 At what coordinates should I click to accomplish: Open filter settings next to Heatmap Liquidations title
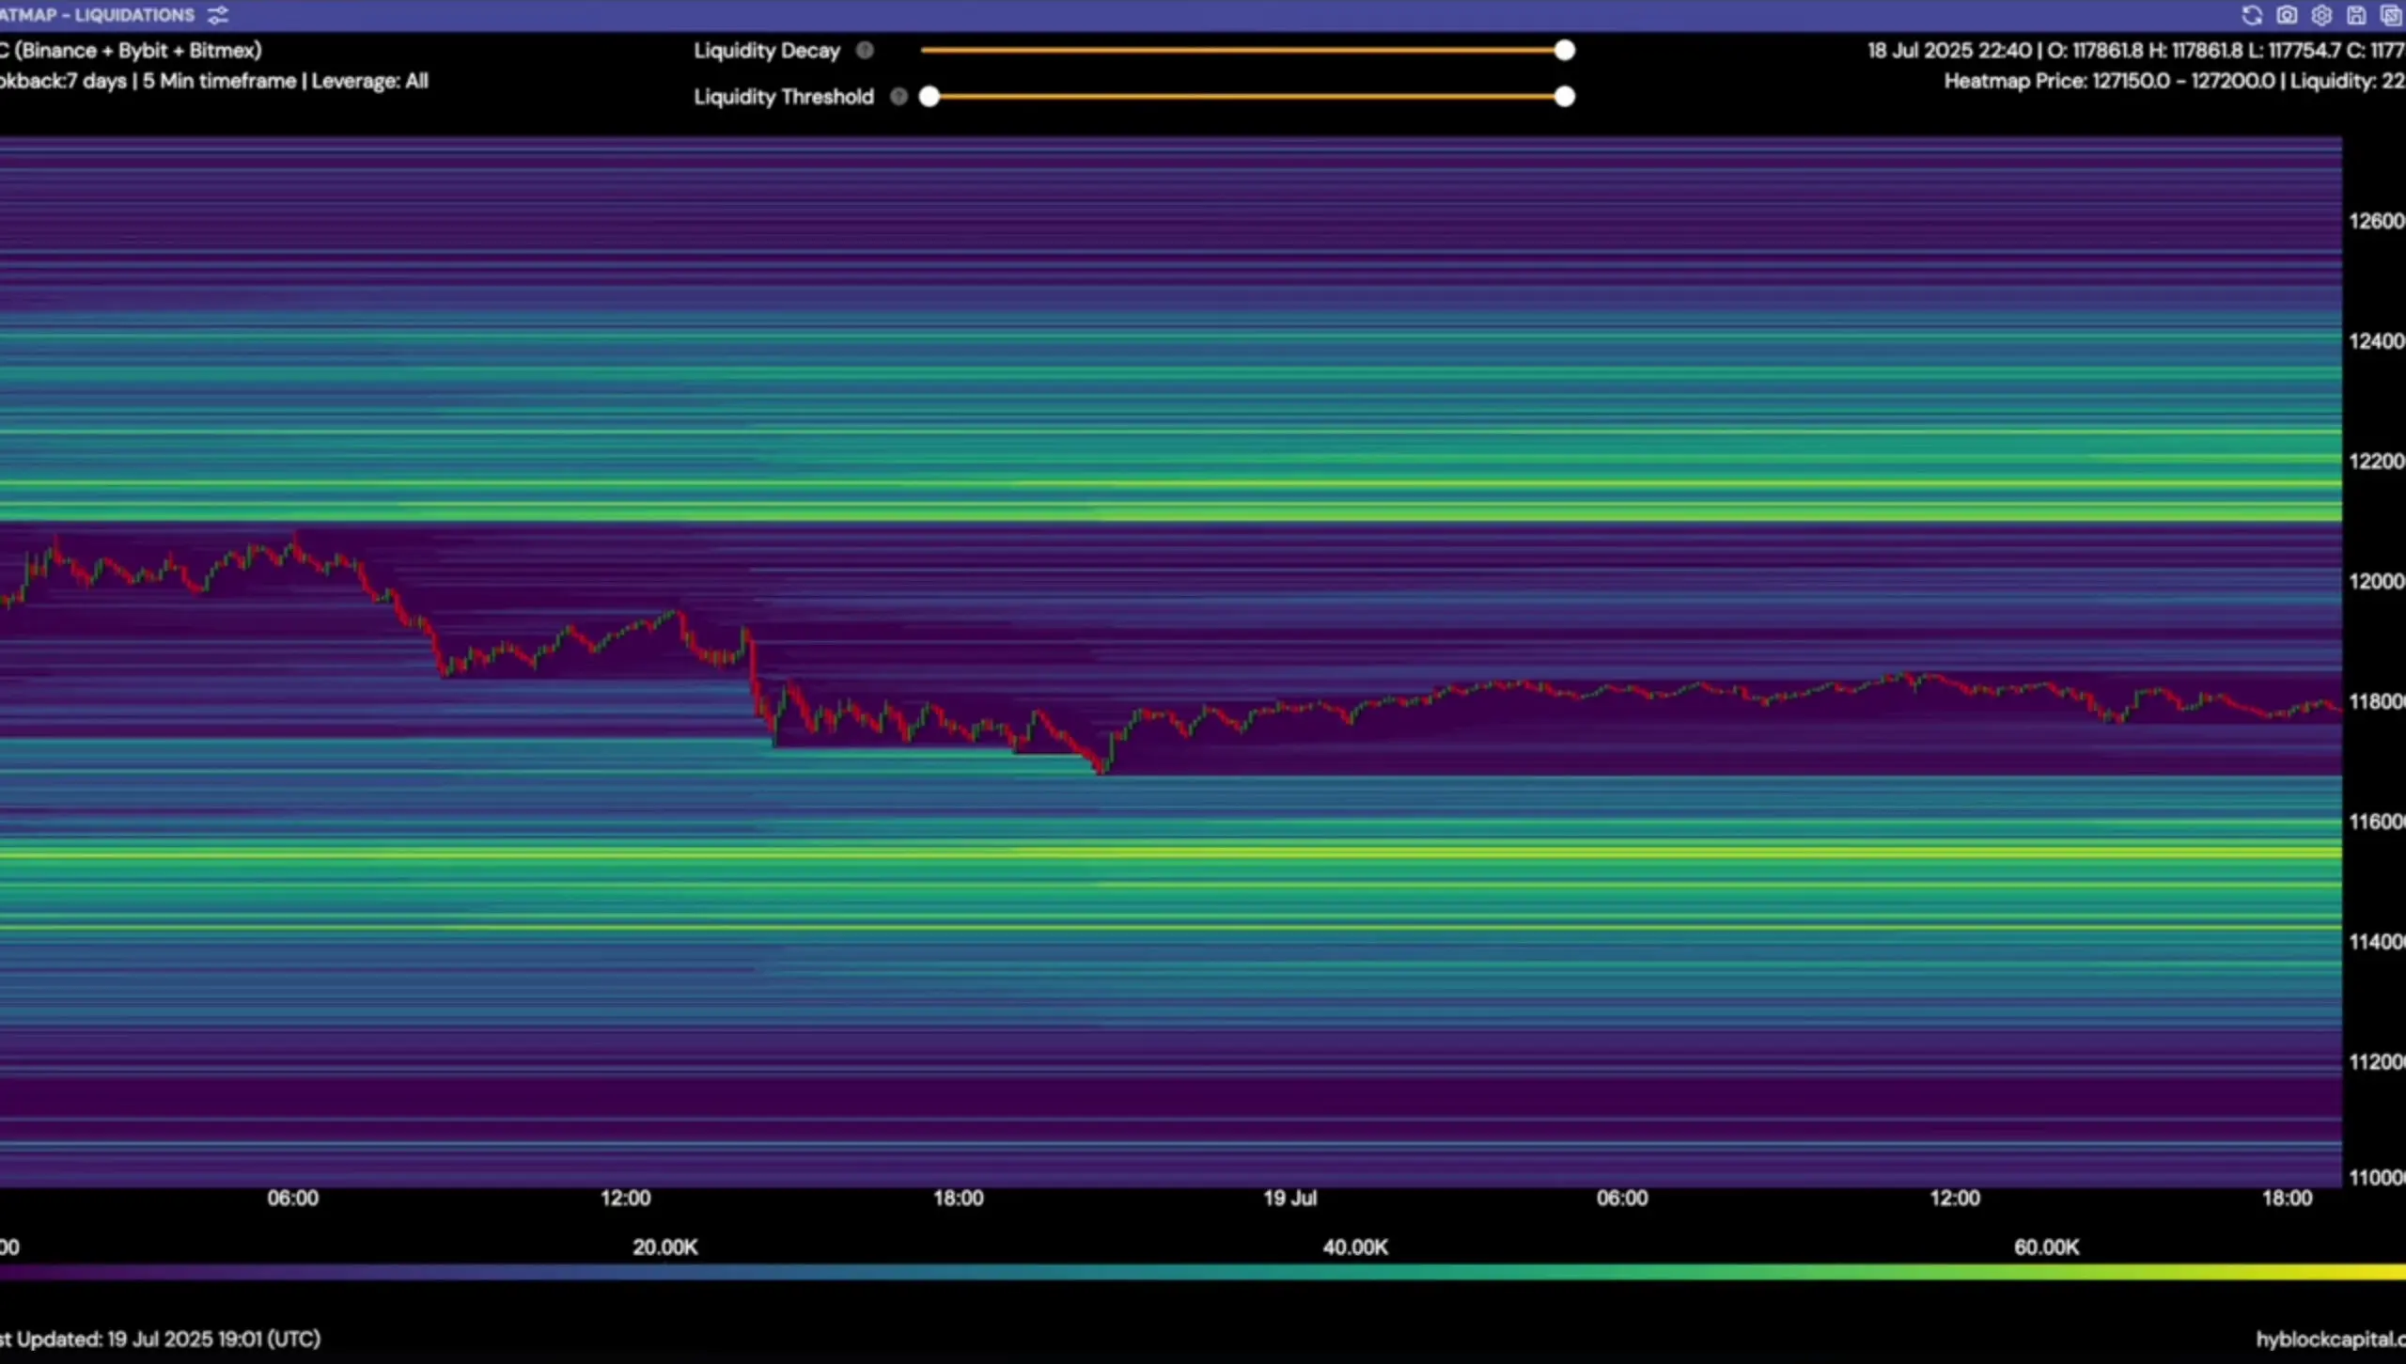(x=218, y=15)
